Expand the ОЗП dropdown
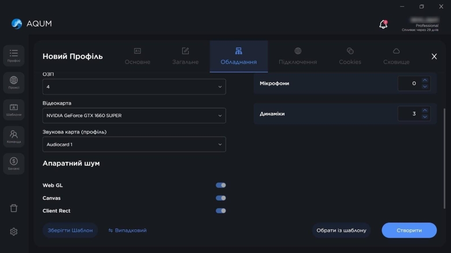This screenshot has height=253, width=451. pos(134,87)
